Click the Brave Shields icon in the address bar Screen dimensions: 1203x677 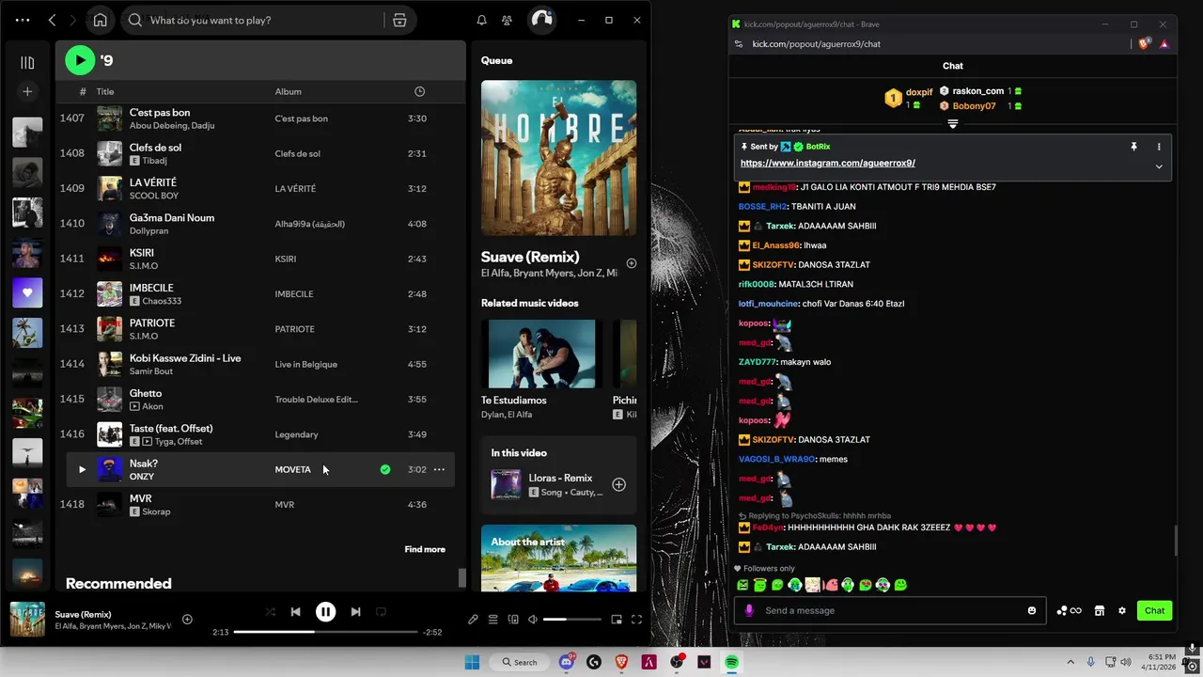point(1144,43)
